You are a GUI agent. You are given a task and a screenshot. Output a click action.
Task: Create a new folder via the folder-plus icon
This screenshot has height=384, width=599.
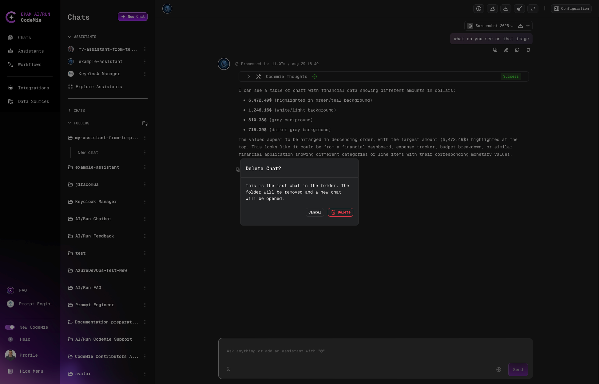(x=145, y=123)
